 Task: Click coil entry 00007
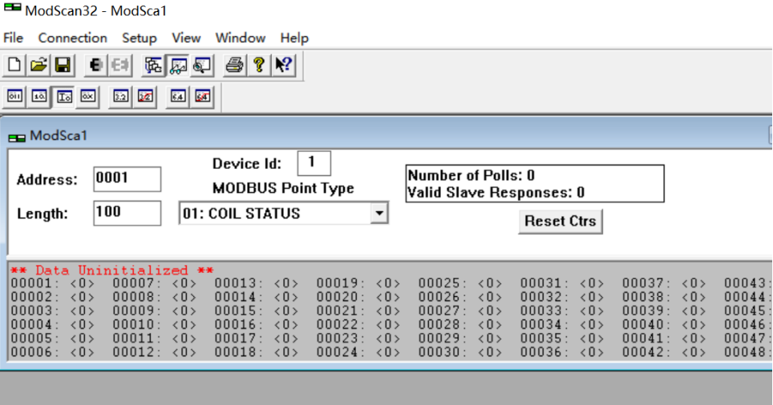pyautogui.click(x=154, y=283)
